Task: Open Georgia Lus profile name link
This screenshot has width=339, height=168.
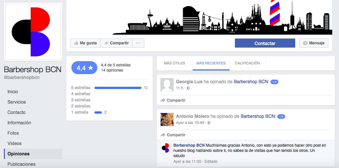Action: click(189, 82)
